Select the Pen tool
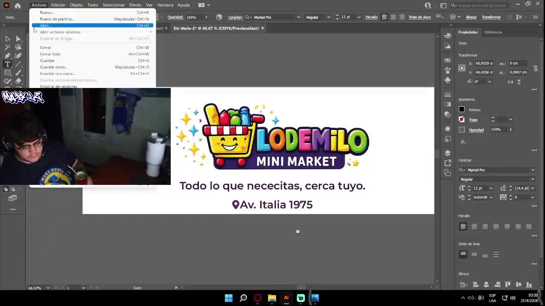 [7, 56]
